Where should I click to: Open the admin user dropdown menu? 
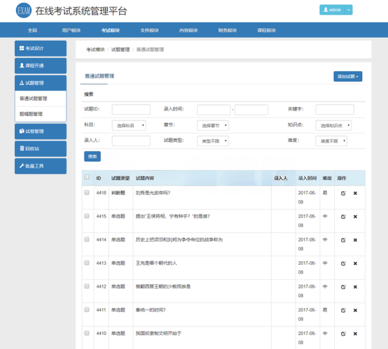tap(336, 10)
